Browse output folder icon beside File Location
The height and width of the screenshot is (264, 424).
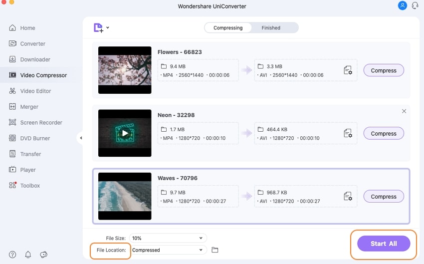tap(214, 250)
